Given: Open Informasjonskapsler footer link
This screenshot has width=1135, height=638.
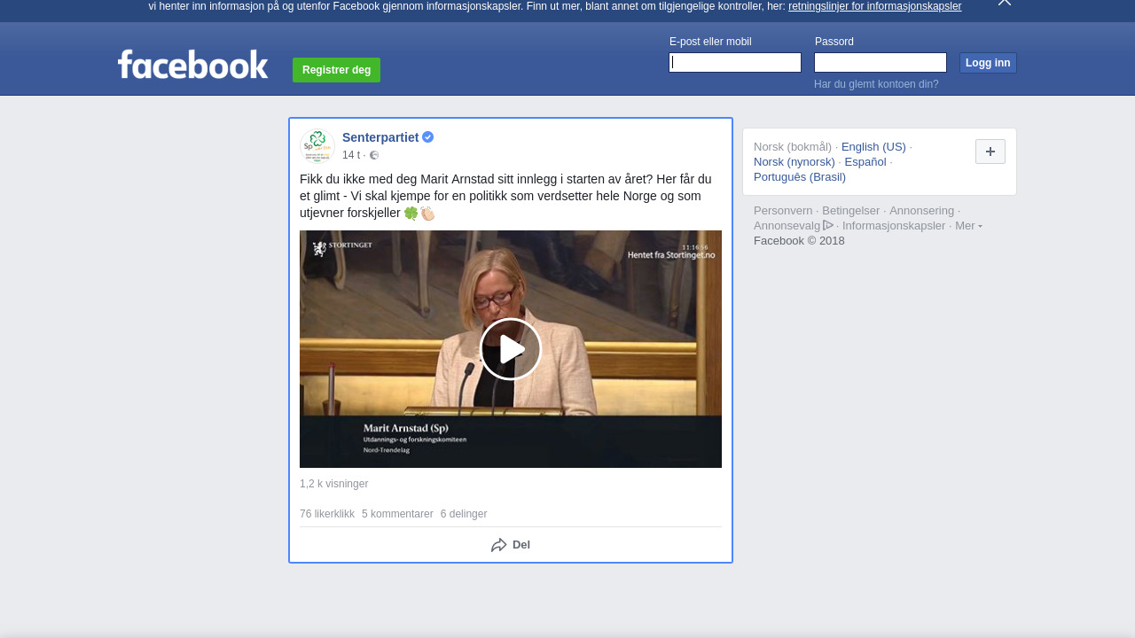Looking at the screenshot, I should point(894,226).
